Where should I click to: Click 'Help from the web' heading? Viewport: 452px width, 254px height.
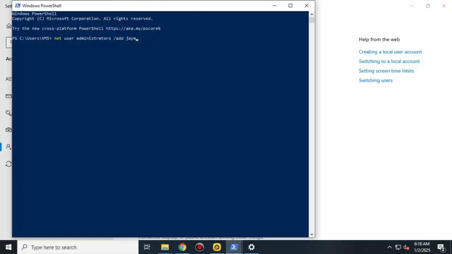coord(379,40)
